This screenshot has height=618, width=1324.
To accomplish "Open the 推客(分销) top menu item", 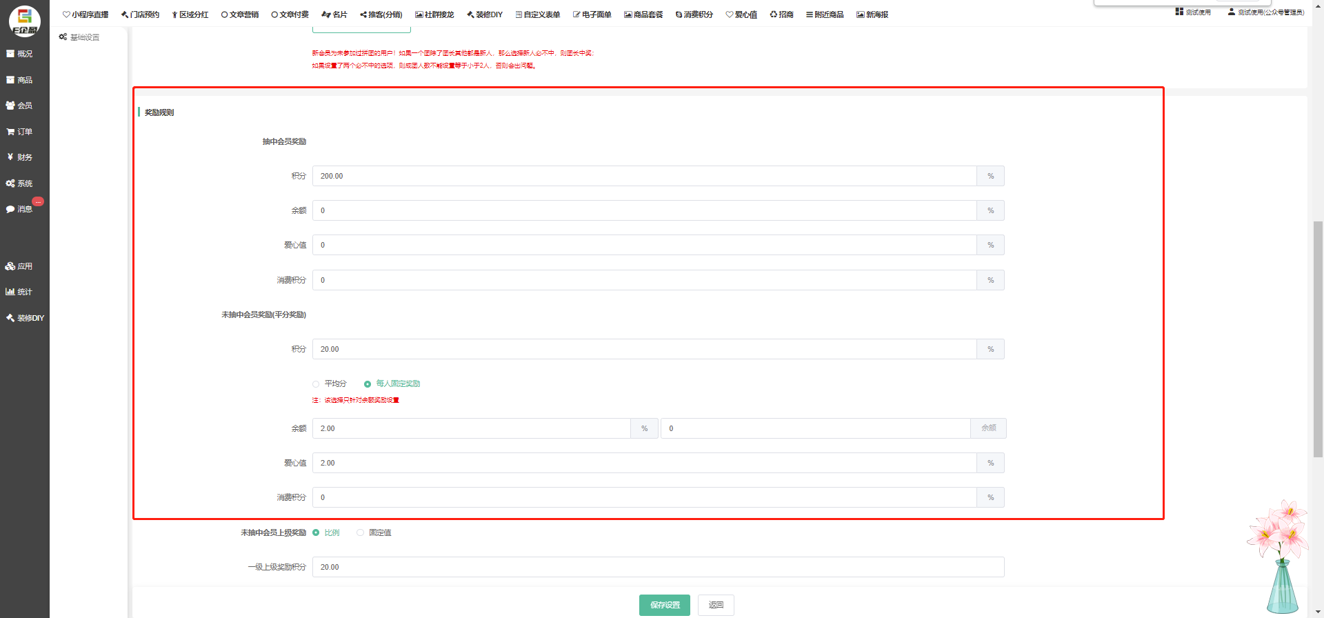I will point(381,14).
